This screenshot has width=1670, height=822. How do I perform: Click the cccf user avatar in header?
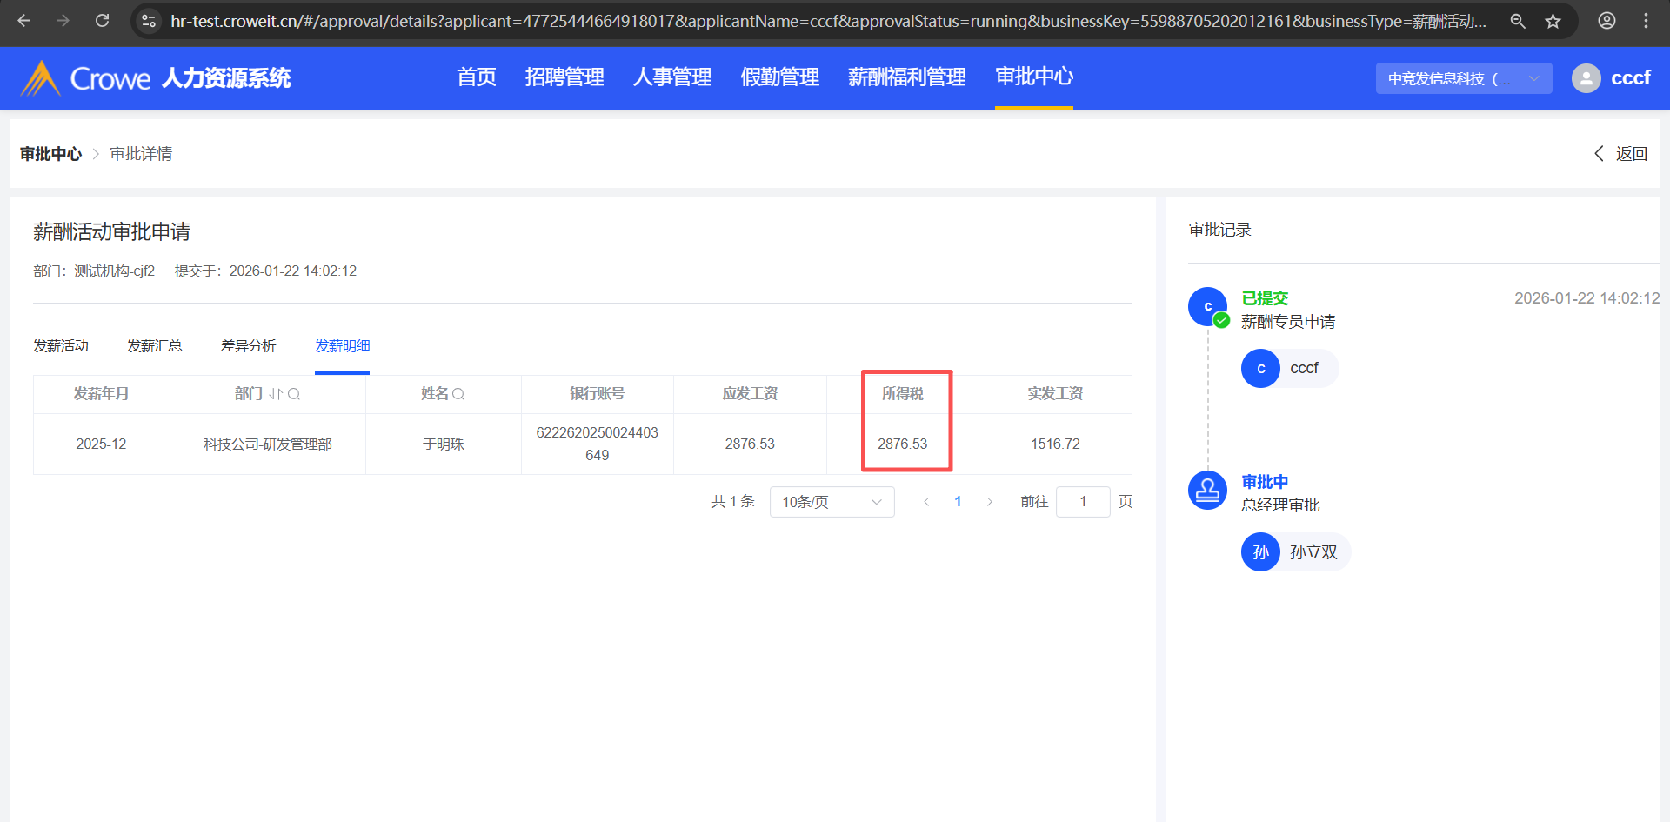[x=1586, y=78]
